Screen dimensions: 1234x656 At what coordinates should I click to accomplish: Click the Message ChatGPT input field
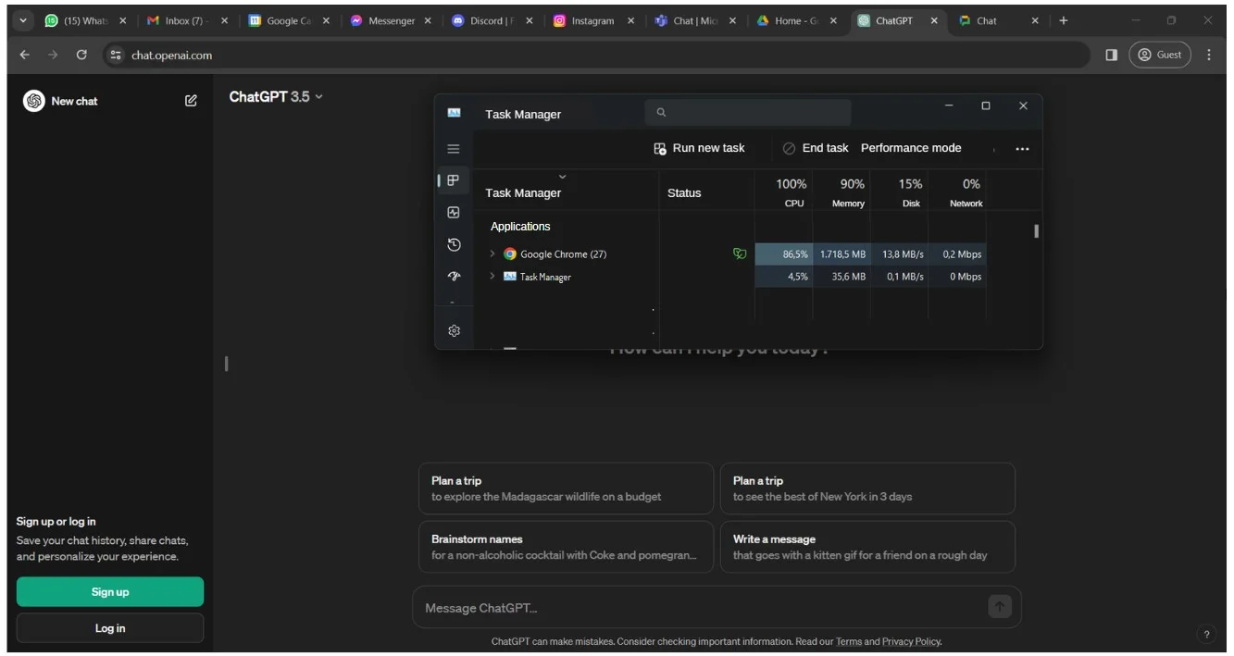pos(699,608)
